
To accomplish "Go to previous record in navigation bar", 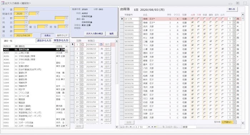I will coord(134,127).
